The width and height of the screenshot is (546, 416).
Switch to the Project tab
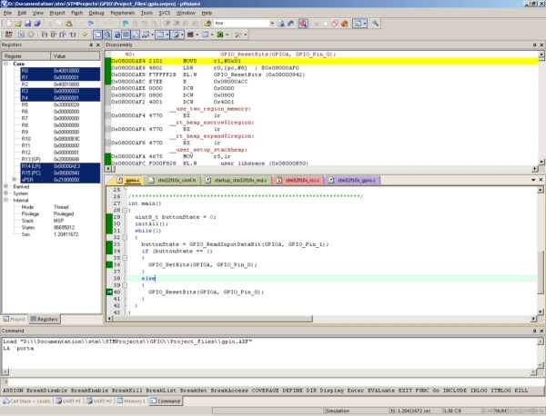point(15,319)
